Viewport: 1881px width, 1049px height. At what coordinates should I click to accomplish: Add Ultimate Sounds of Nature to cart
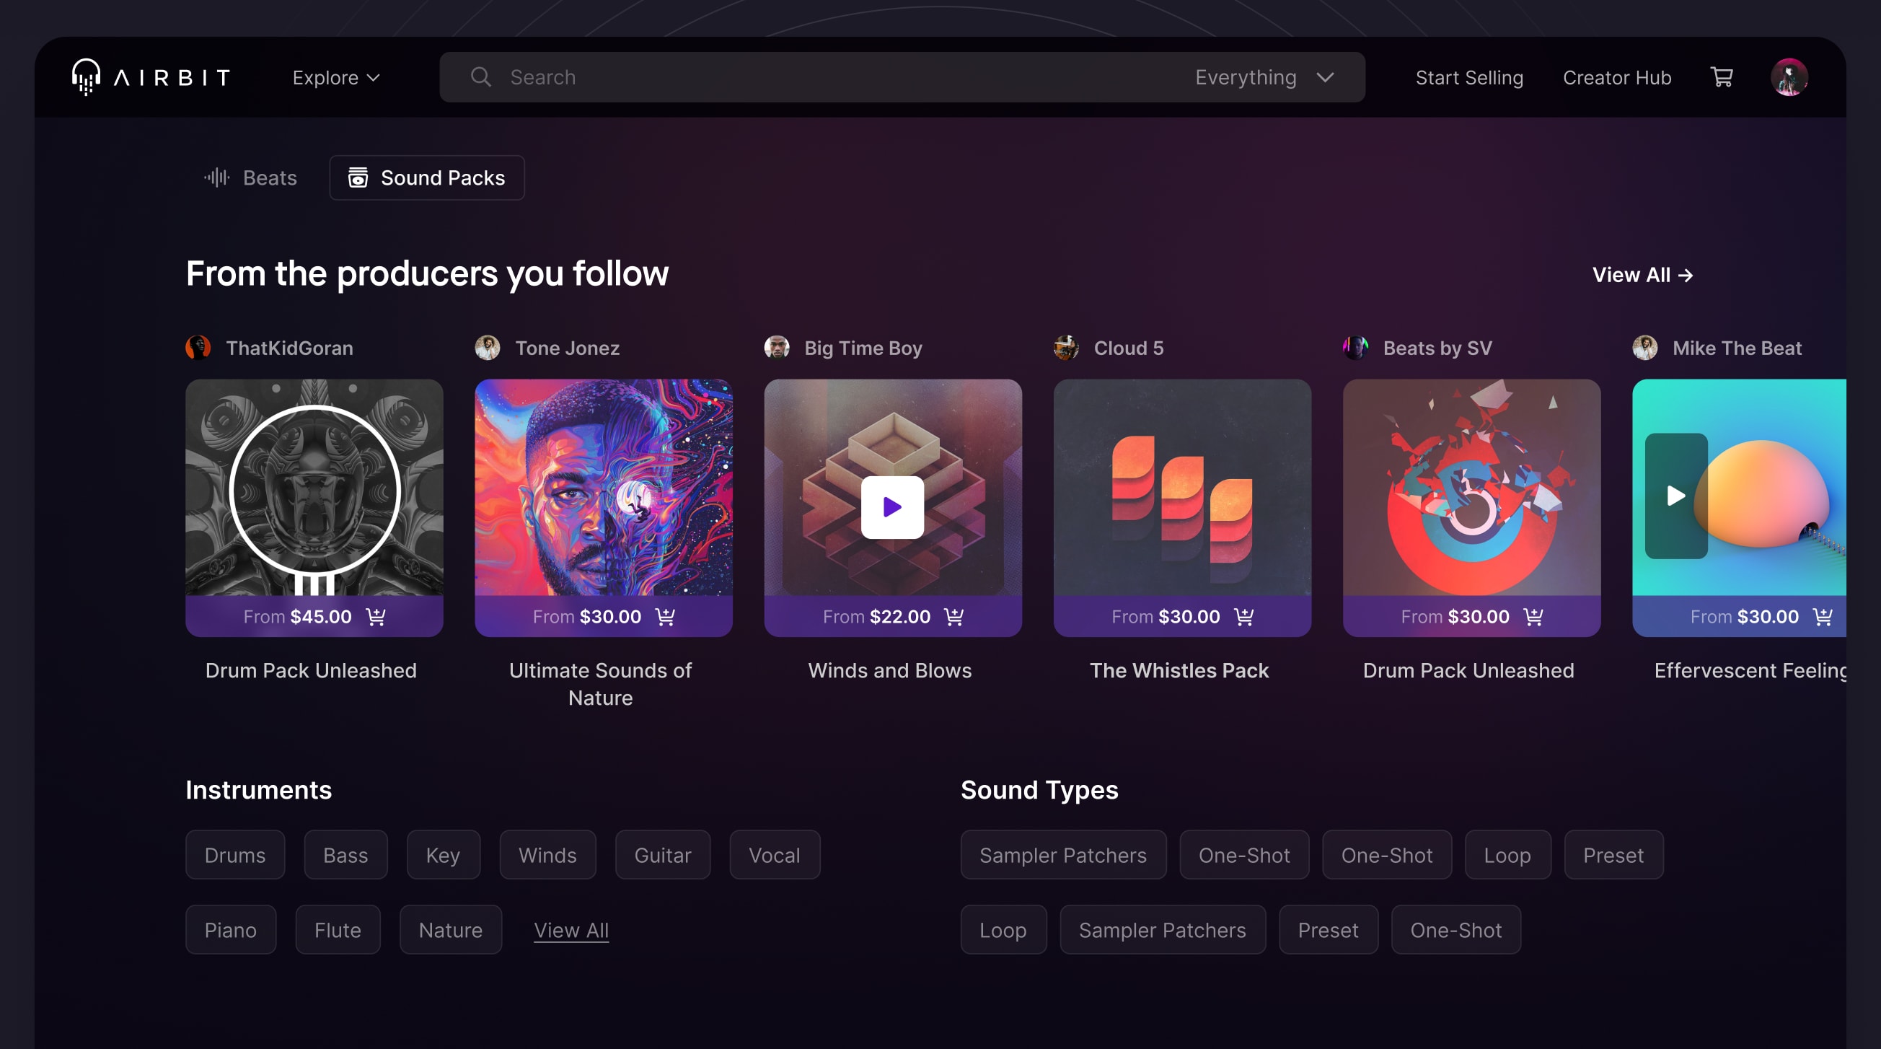(665, 618)
